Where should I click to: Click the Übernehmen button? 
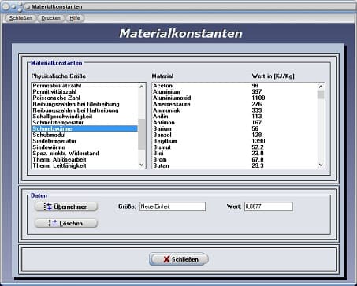tap(66, 206)
